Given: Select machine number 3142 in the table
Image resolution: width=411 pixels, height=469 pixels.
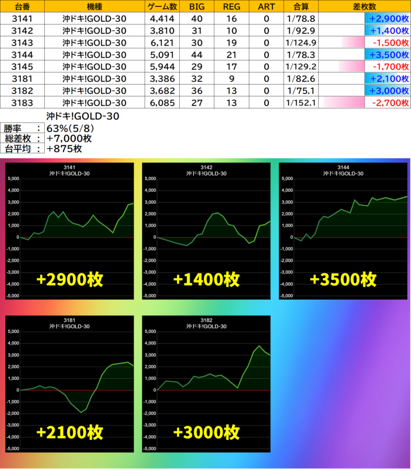Looking at the screenshot, I should pos(22,30).
